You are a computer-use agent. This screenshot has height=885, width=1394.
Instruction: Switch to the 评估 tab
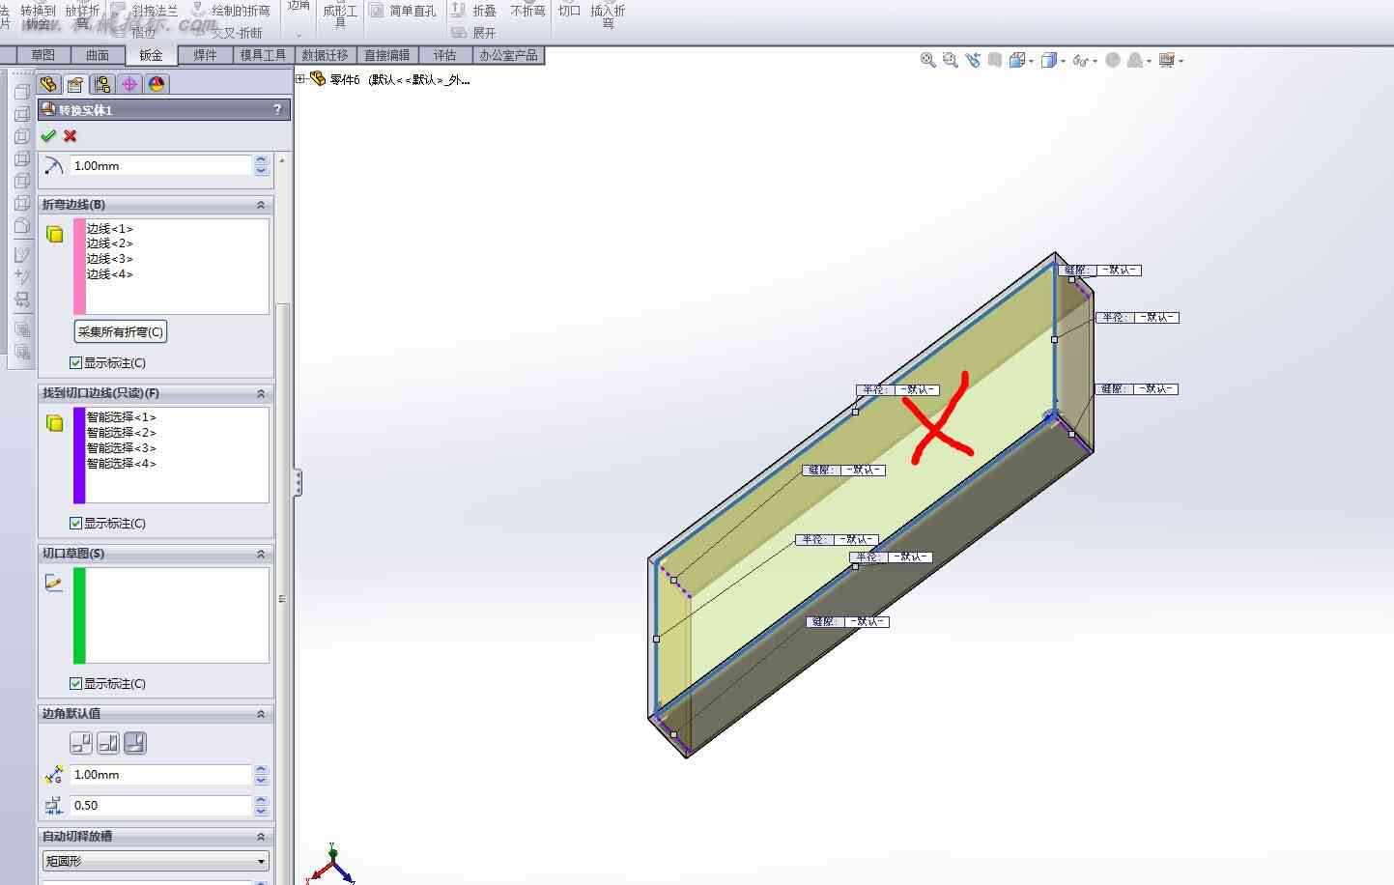444,55
